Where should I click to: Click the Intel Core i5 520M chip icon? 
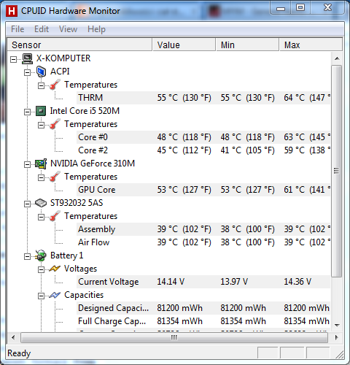[x=41, y=111]
